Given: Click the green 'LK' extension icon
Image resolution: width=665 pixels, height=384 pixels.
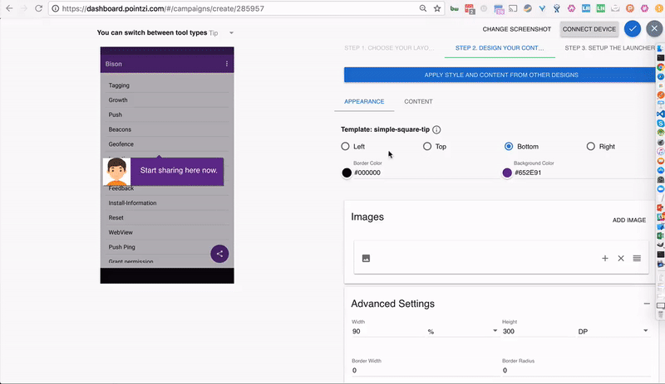Looking at the screenshot, I should (600, 8).
